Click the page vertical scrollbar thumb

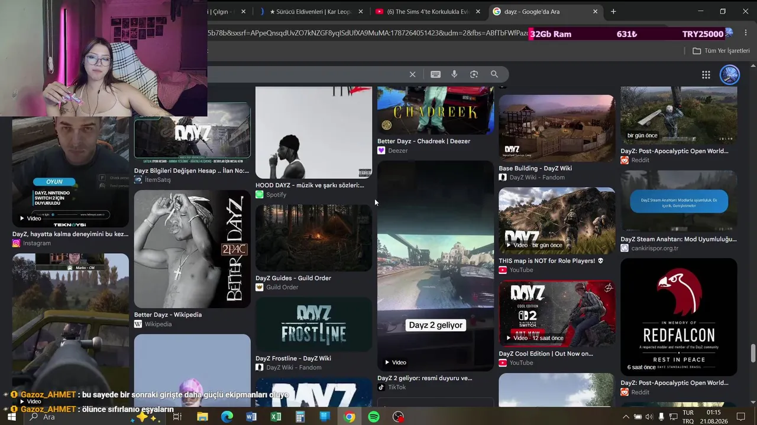[753, 354]
